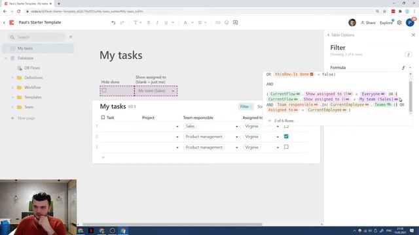This screenshot has width=419, height=235.
Task: Bookmark this page star icon
Action: pos(384,12)
